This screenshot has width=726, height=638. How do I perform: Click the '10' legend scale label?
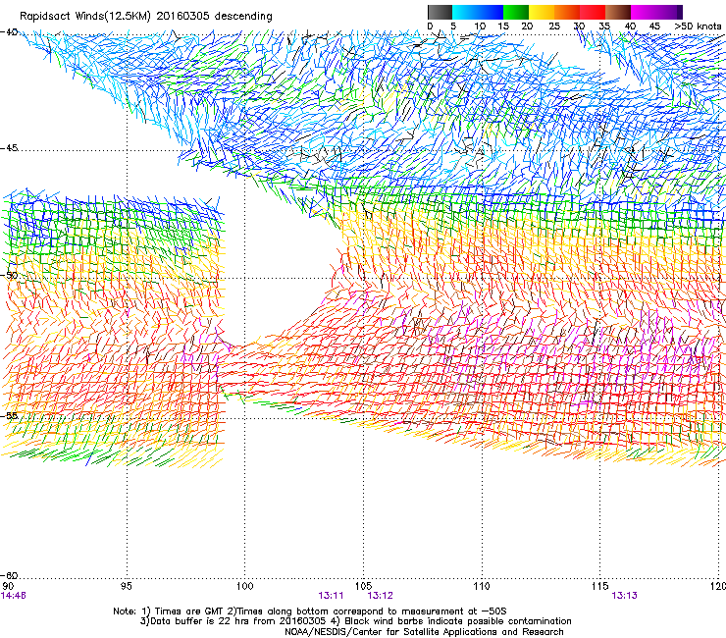(x=480, y=27)
